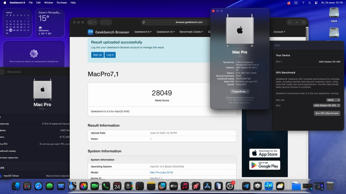Click Safari share button in toolbar
Viewport: 346px width, 194px height.
coord(289,22)
